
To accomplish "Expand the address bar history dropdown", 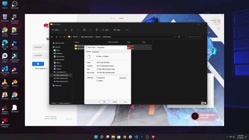I will click(x=175, y=37).
